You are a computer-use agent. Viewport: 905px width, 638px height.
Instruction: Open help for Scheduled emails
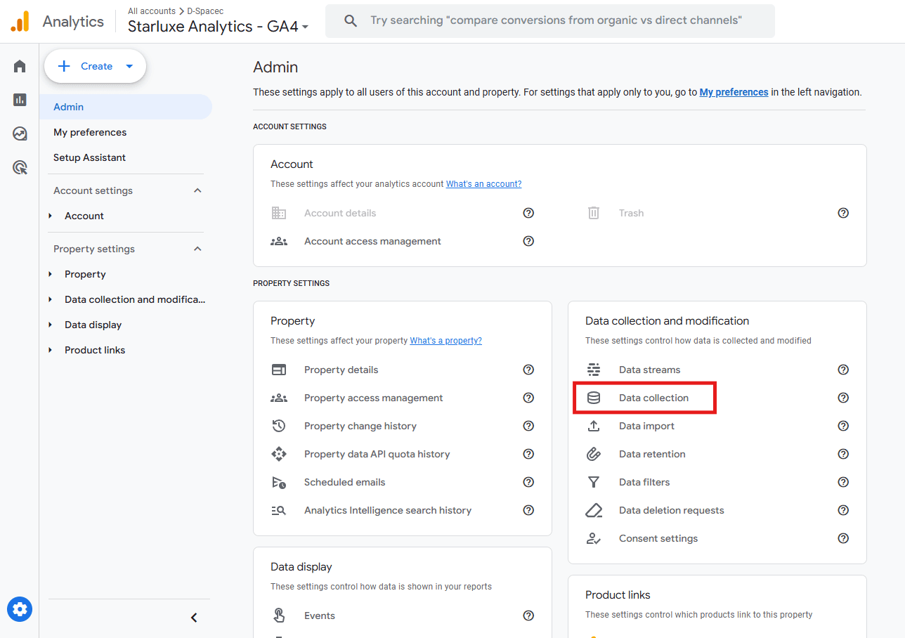[x=528, y=482]
